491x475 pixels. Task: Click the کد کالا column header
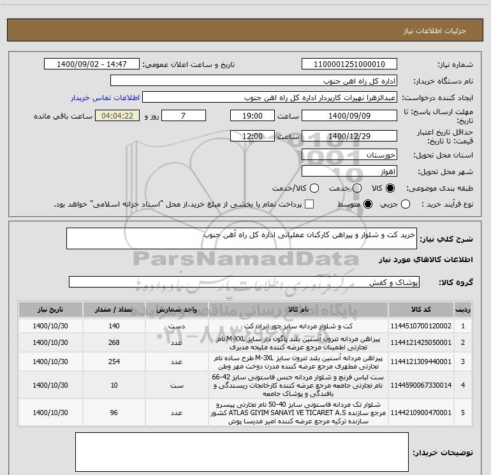point(421,309)
